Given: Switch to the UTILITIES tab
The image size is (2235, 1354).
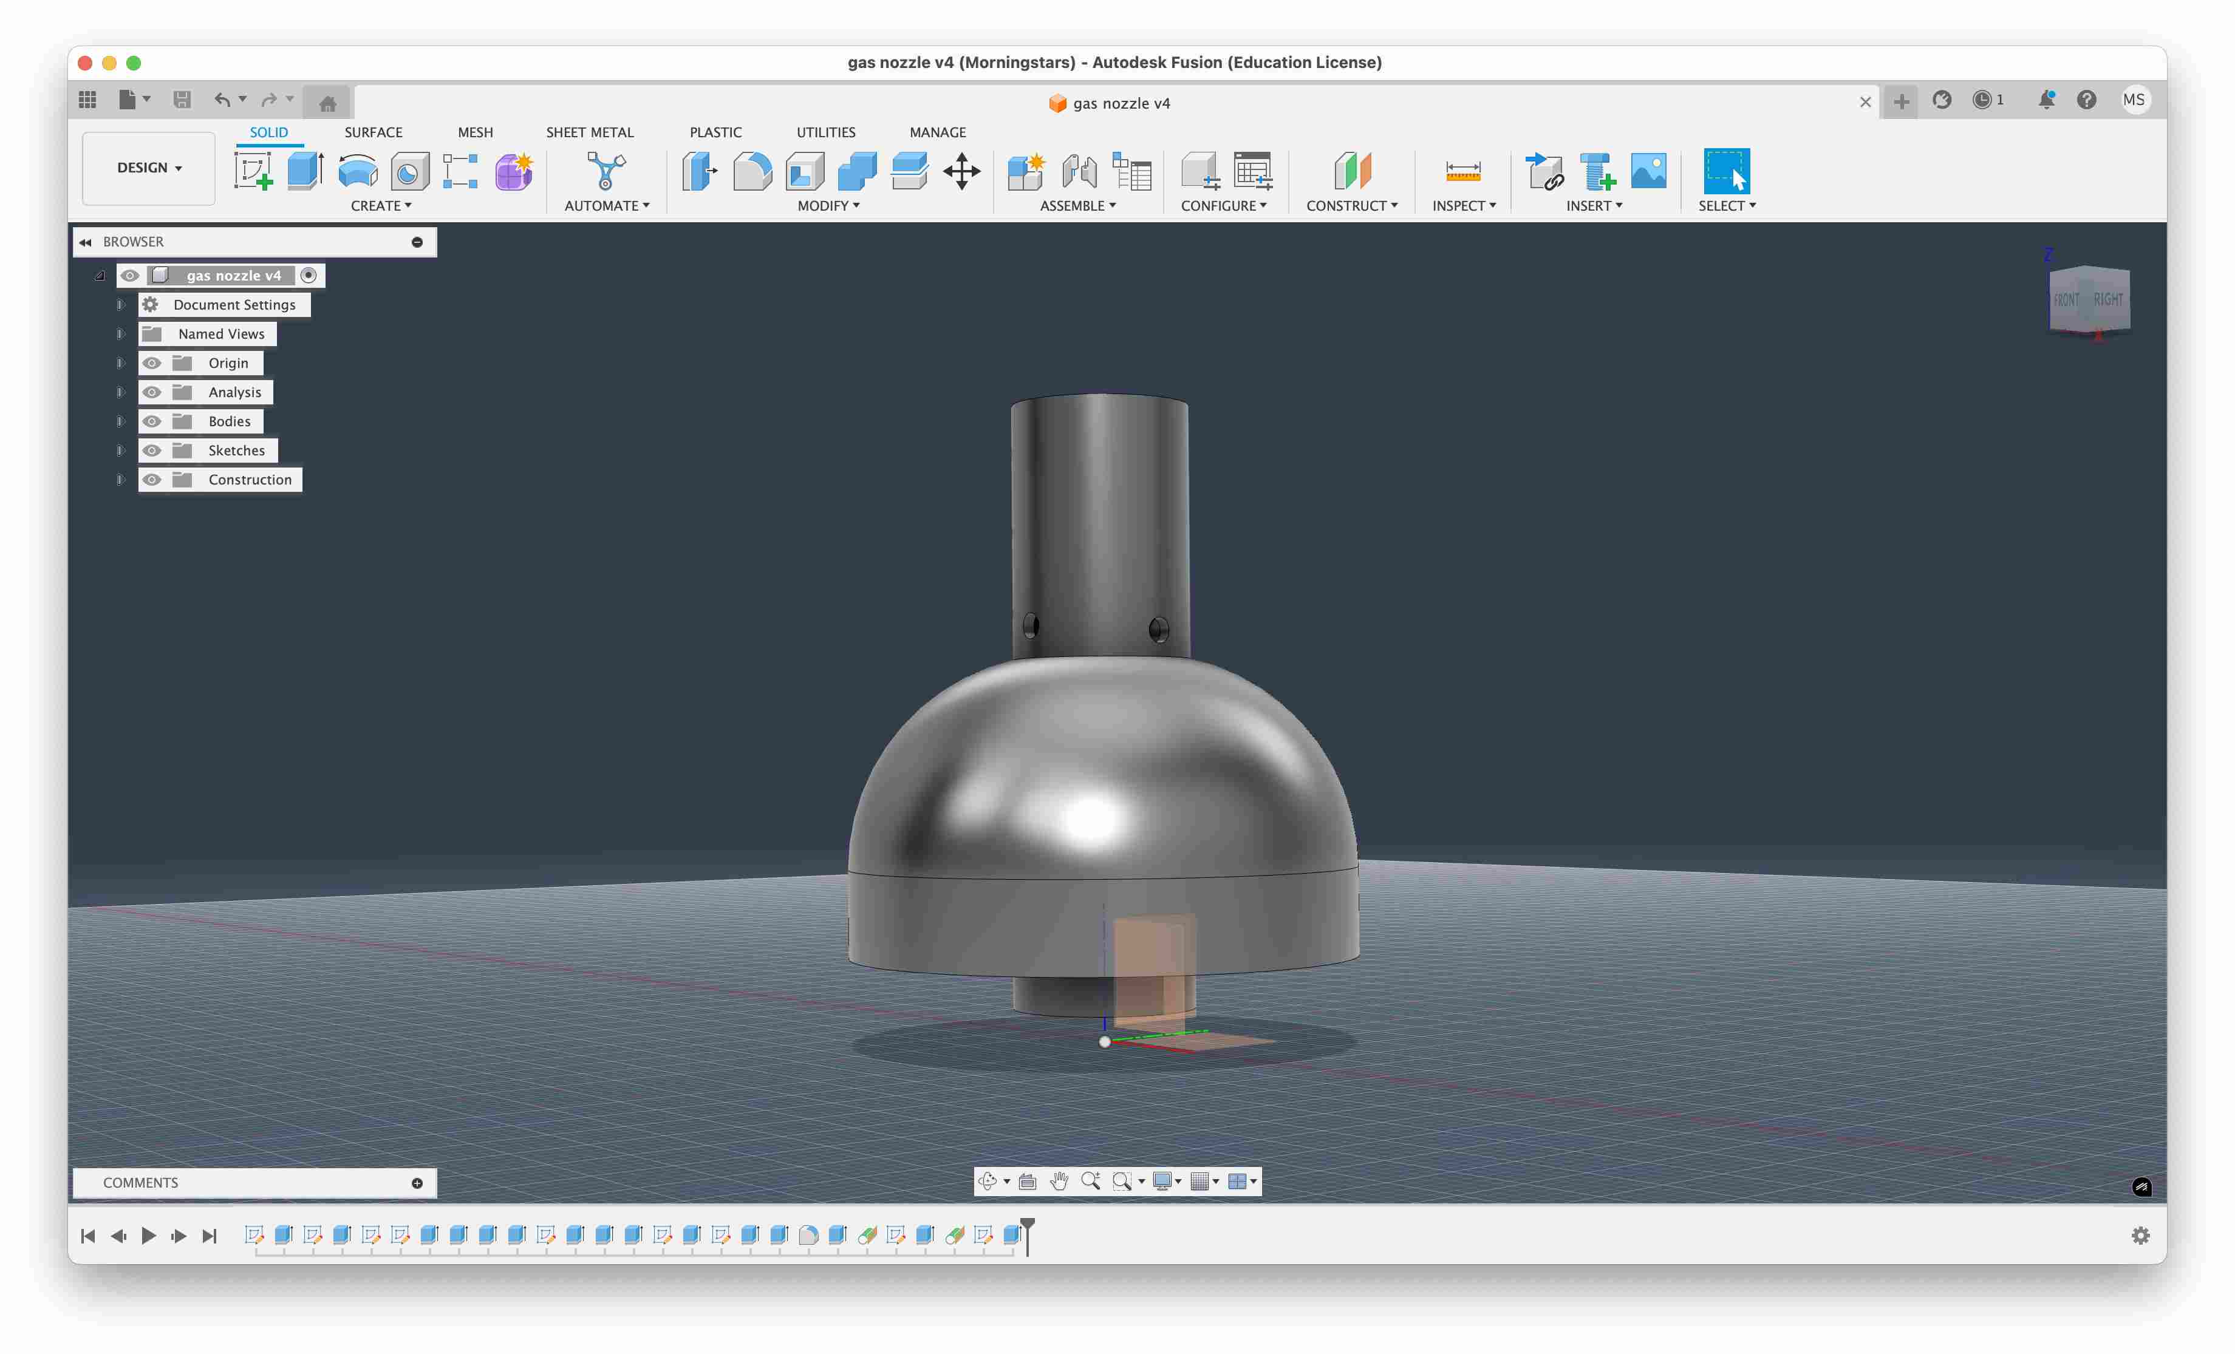Looking at the screenshot, I should pos(825,132).
